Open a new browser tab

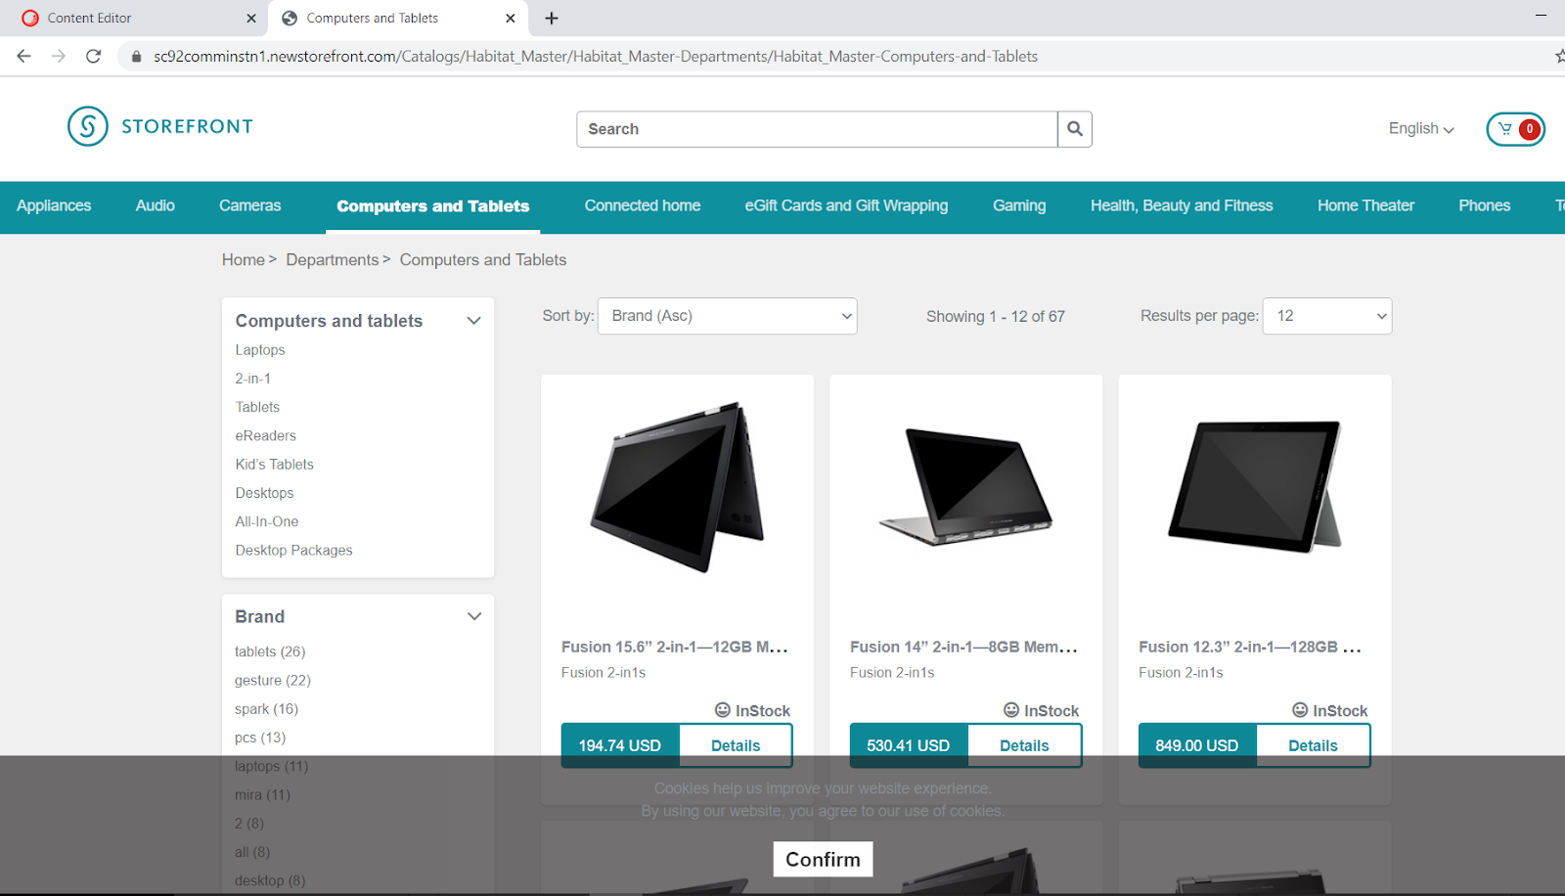coord(552,18)
